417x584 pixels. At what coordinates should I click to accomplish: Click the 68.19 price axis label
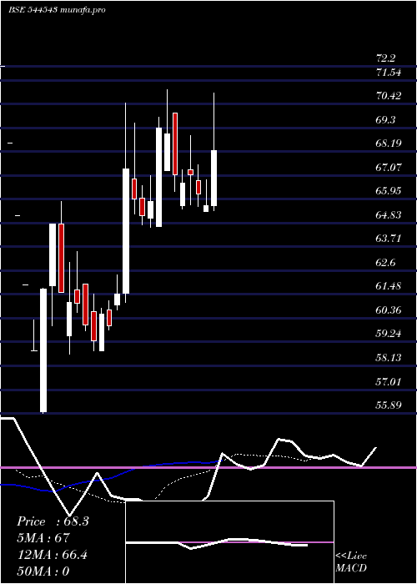(389, 143)
